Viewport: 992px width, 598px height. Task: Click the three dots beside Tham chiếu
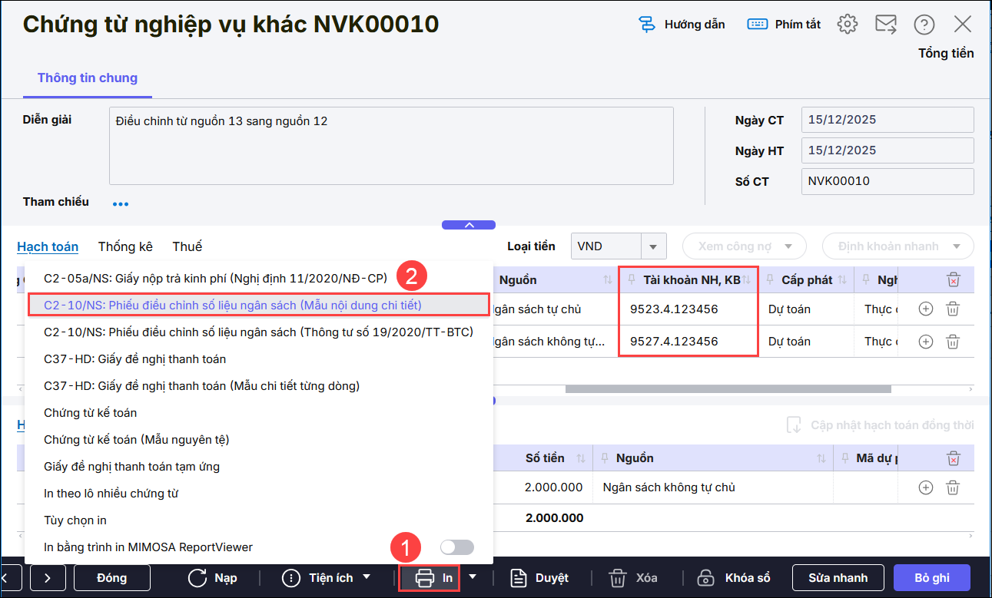point(121,204)
